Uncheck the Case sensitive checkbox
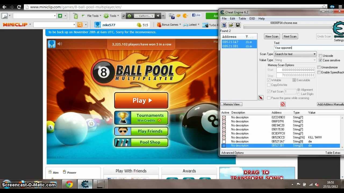Screen dimensions: 344x193 click(x=320, y=60)
